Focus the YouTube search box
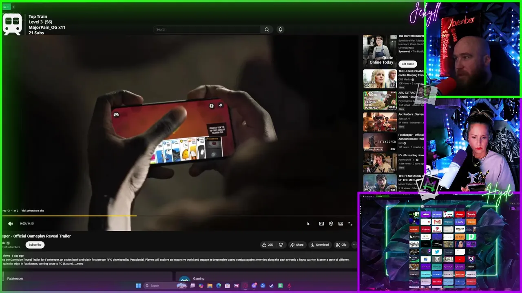The image size is (522, 293). coord(207,29)
